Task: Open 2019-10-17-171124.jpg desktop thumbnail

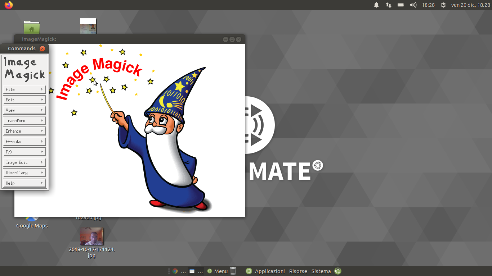Action: [92, 236]
